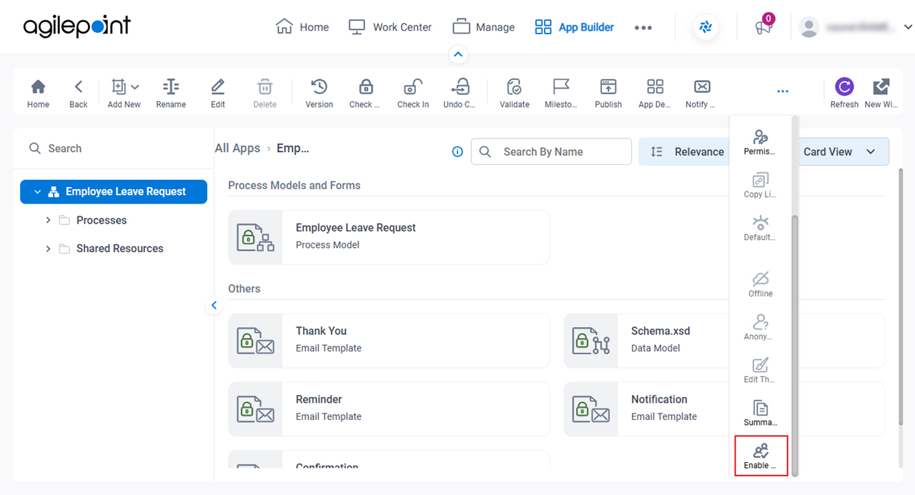Image resolution: width=915 pixels, height=495 pixels.
Task: Select Default option in overflow menu
Action: 760,228
